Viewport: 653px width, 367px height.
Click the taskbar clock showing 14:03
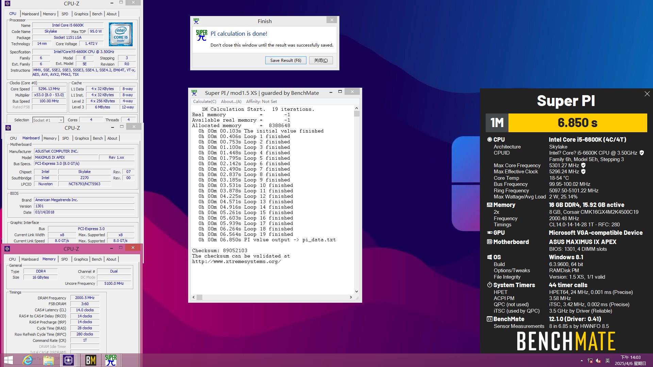pos(630,357)
